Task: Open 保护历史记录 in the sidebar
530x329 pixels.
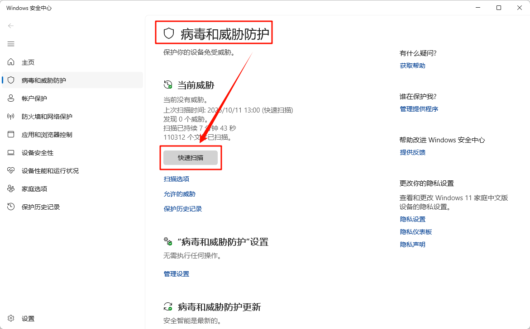Action: [41, 207]
